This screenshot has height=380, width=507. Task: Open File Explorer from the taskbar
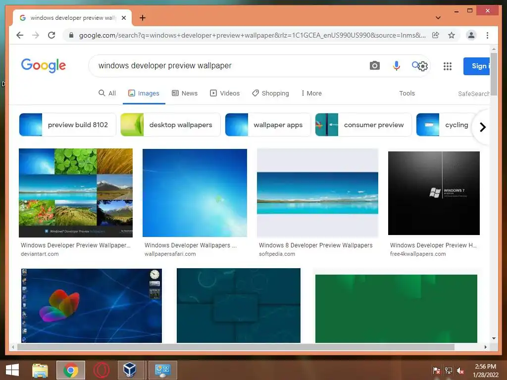point(40,370)
